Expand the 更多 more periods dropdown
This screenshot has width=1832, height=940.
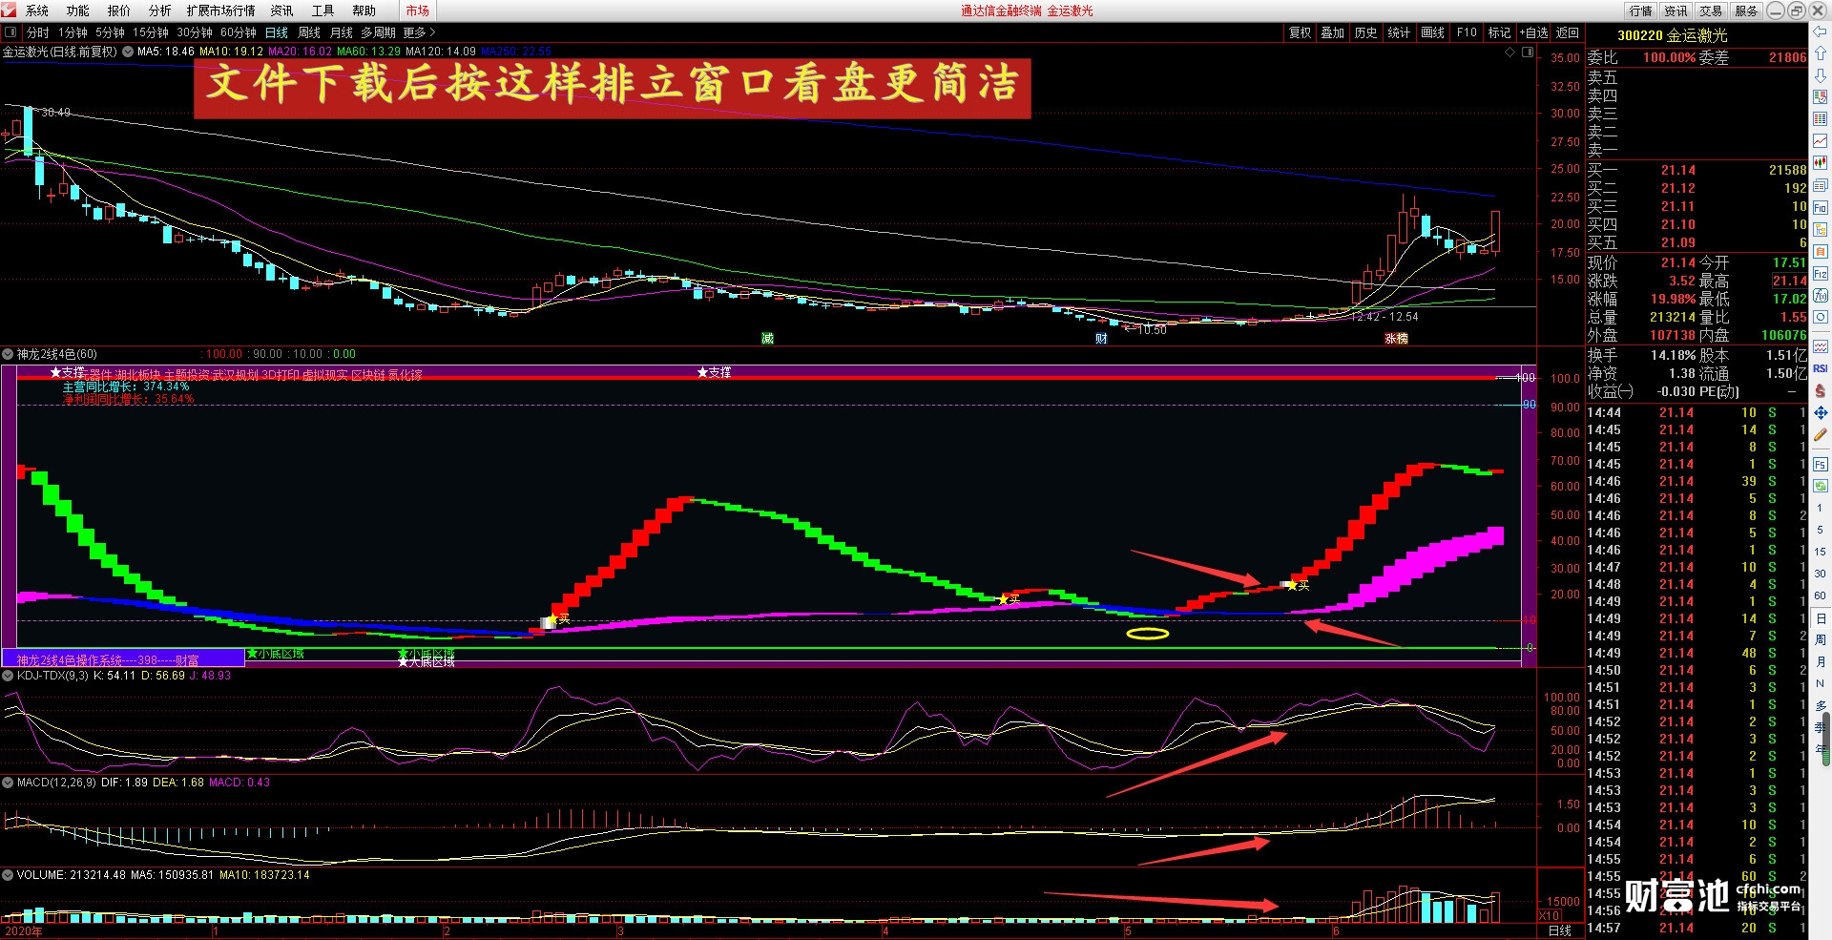[419, 32]
